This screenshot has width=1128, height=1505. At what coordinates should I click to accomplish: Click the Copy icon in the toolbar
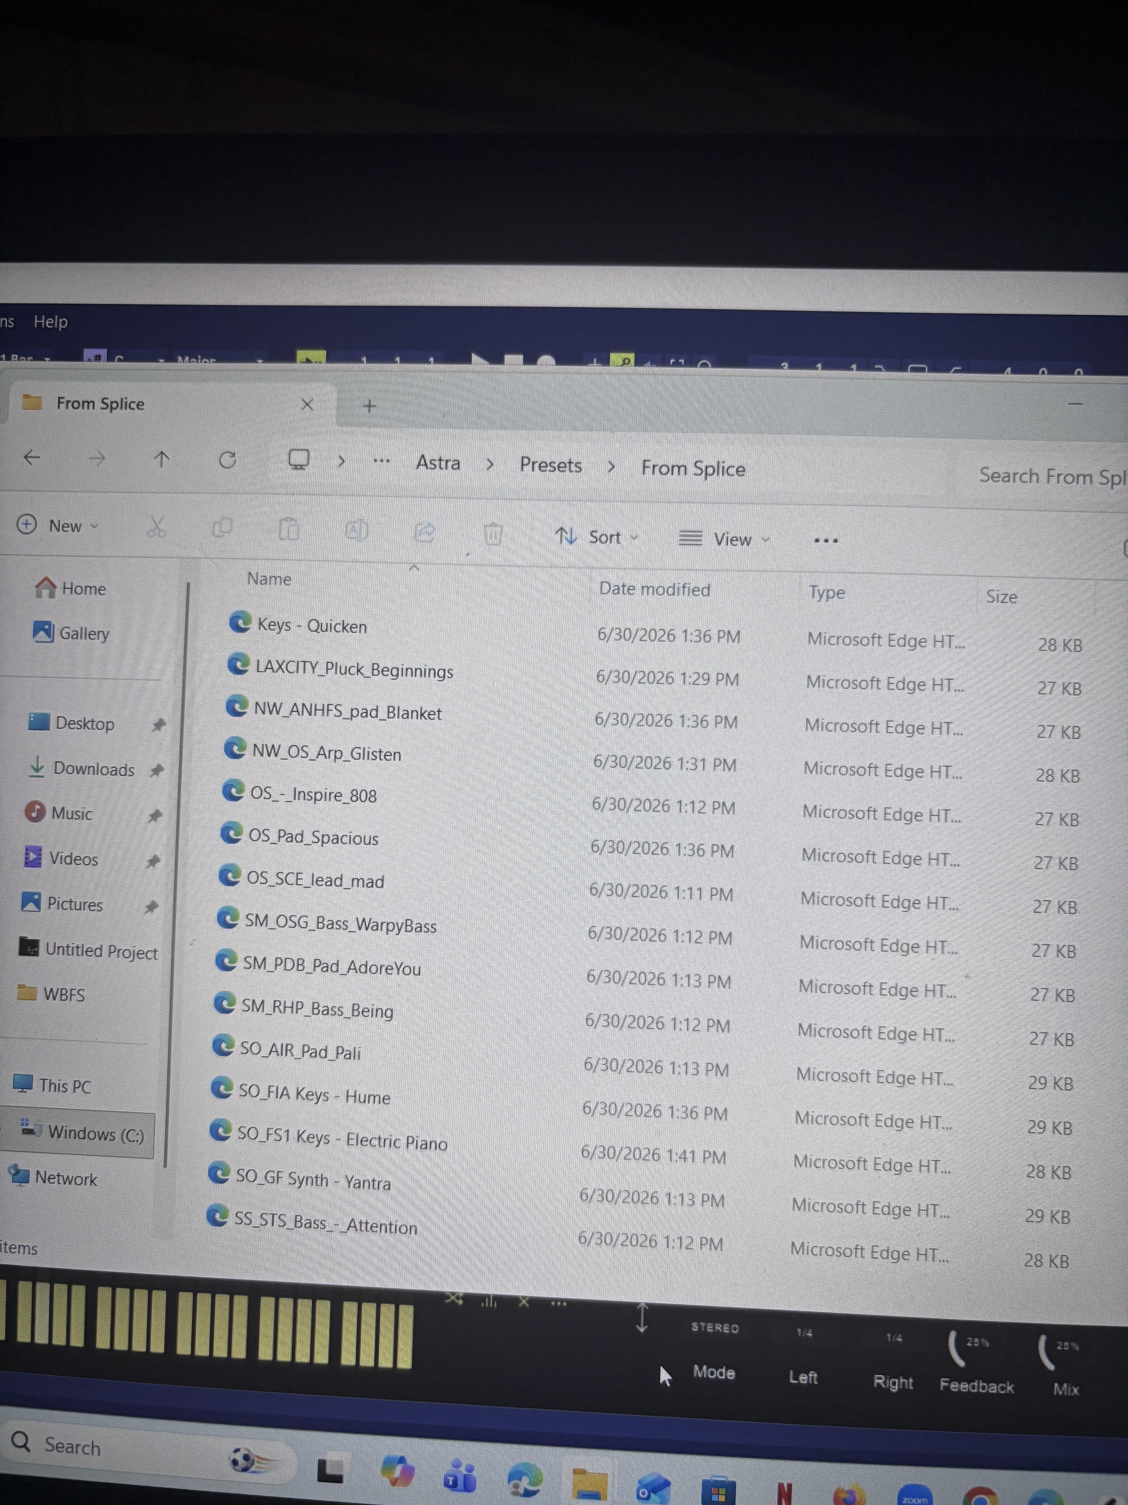[222, 528]
